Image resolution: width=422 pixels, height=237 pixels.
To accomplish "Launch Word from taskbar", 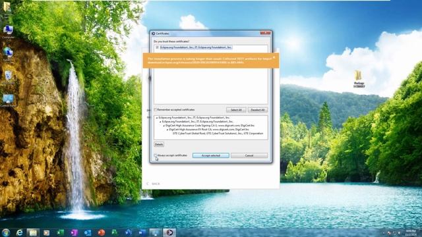I will point(142,232).
